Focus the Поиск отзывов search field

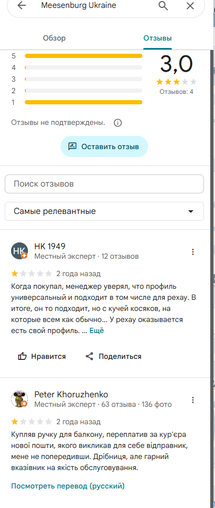[x=104, y=184]
